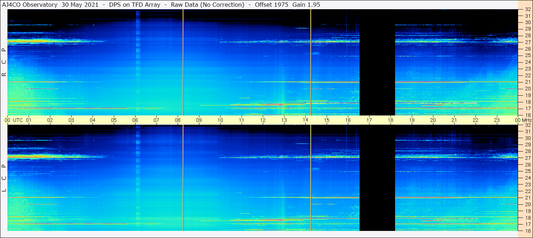Select the '14' hour label on time axis
This screenshot has width=533, height=238.
(x=305, y=120)
